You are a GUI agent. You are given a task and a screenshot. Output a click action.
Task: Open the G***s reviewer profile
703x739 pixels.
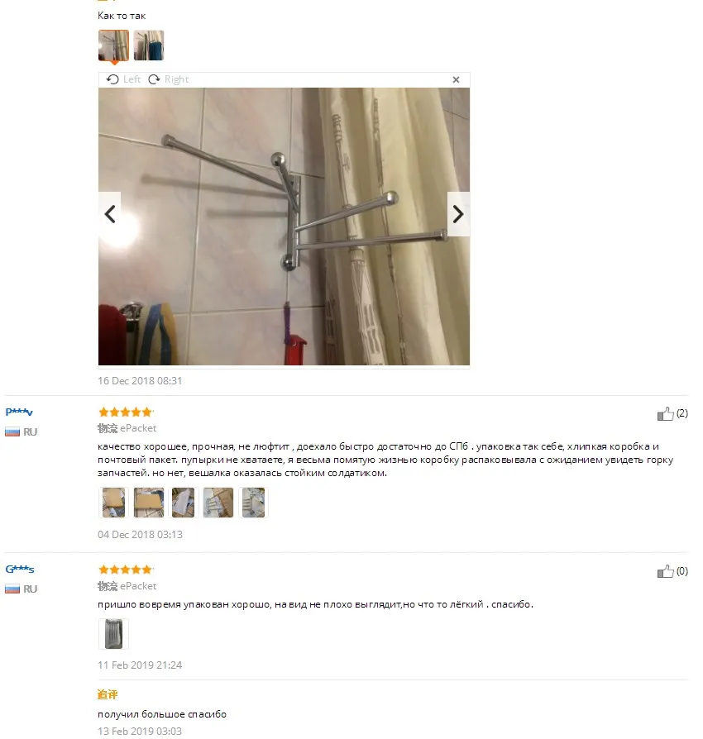[x=19, y=569]
